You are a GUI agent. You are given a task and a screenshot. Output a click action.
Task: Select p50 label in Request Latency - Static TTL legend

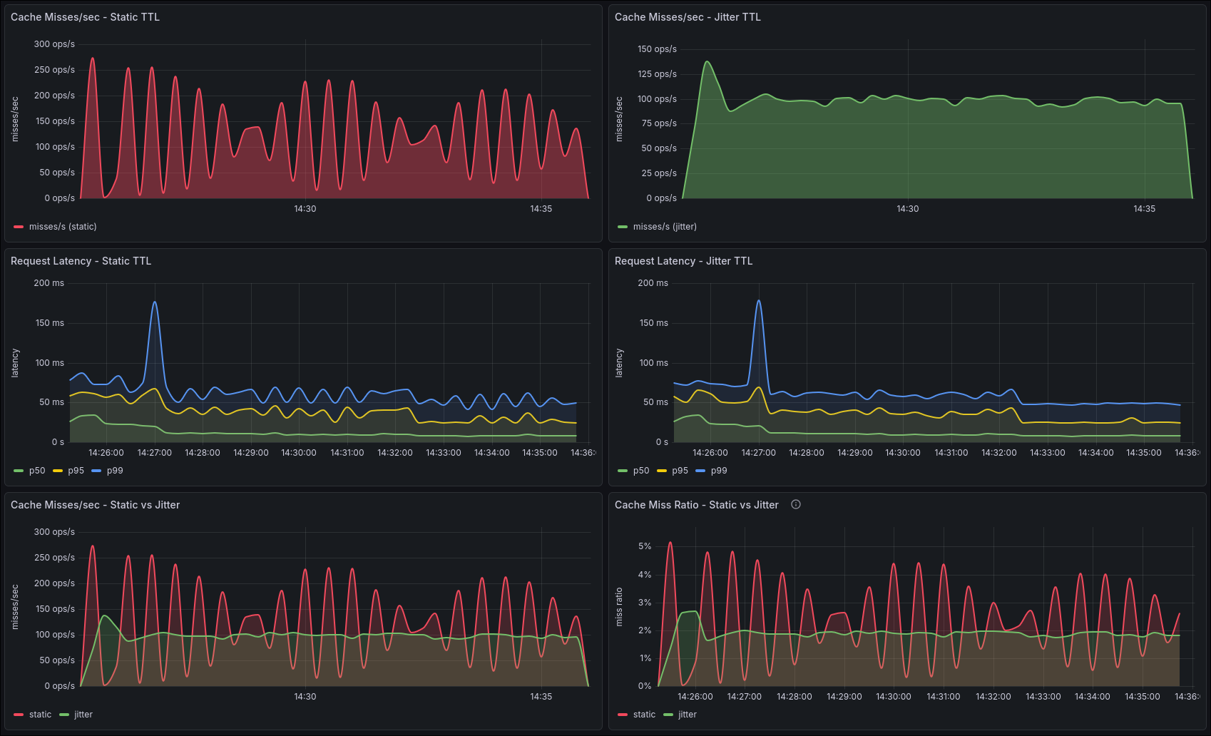click(37, 471)
